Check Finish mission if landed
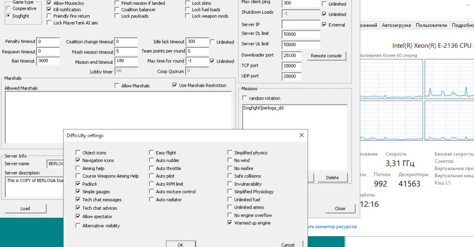This screenshot has height=247, width=474. pyautogui.click(x=117, y=3)
